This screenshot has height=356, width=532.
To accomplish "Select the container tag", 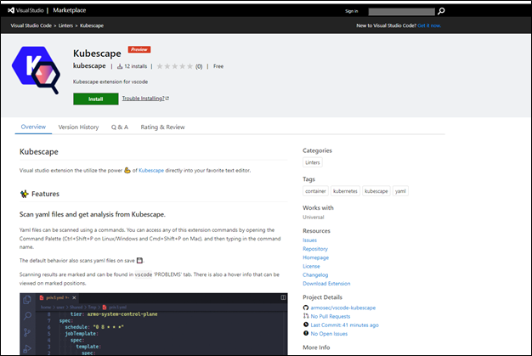I will tap(315, 191).
